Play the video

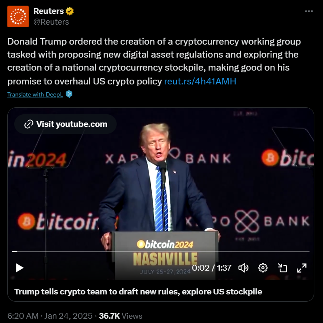pyautogui.click(x=20, y=268)
